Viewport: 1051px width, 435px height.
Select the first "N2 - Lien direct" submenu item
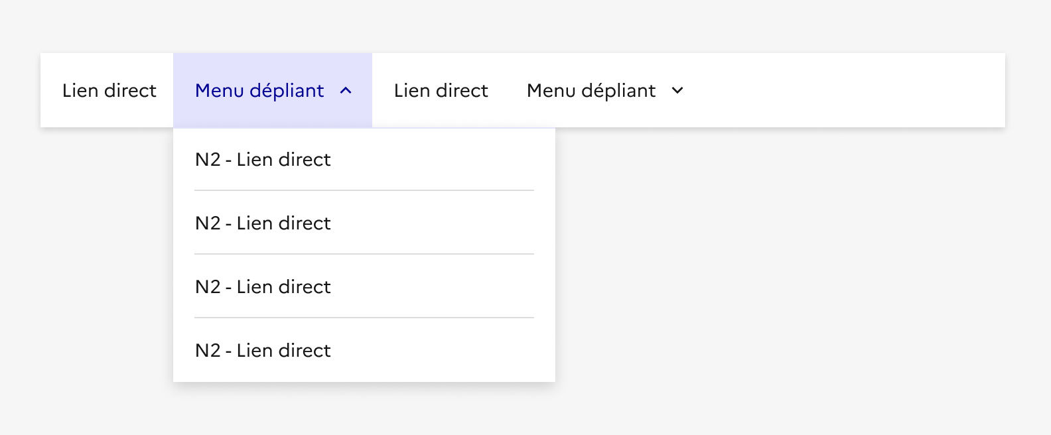pos(263,160)
